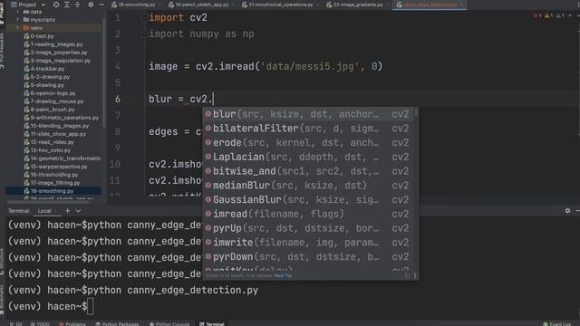Choose bilateralFilter completion suggestion

point(308,129)
